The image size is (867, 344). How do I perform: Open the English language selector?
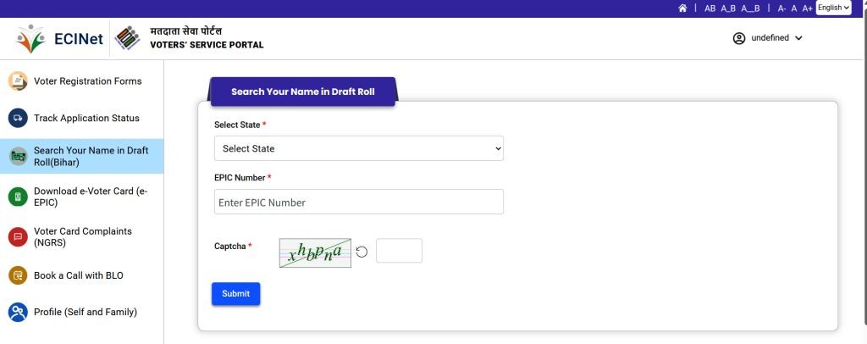click(x=833, y=8)
